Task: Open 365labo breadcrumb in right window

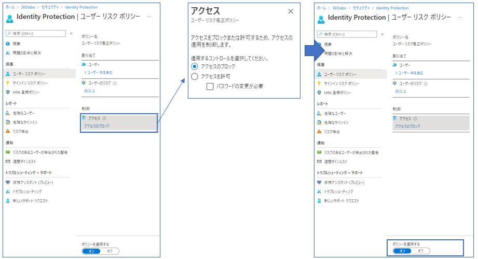Action: click(339, 8)
